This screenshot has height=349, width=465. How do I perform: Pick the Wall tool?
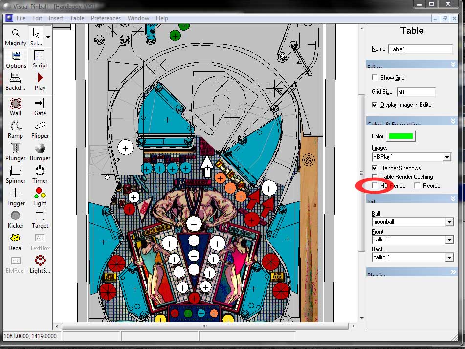[16, 107]
